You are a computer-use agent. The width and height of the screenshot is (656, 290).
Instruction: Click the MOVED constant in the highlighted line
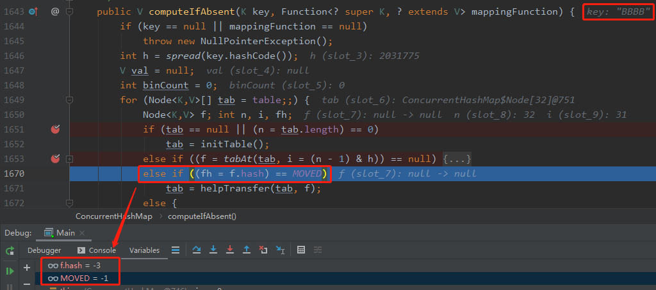pyautogui.click(x=307, y=173)
